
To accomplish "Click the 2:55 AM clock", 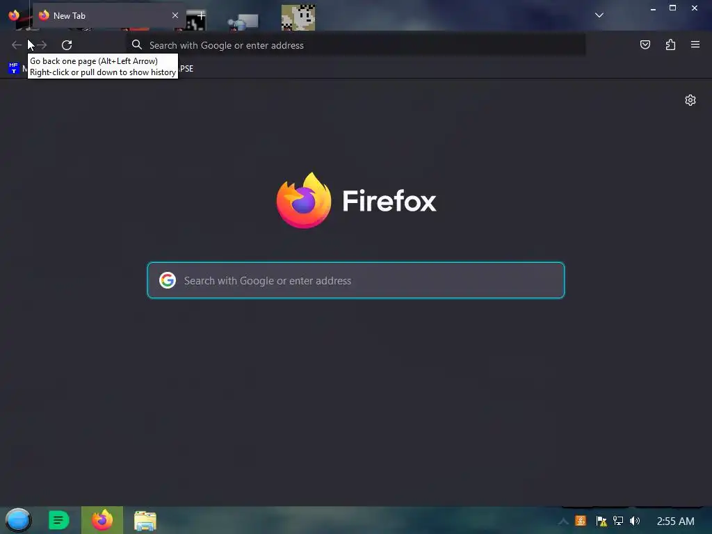I will pyautogui.click(x=675, y=521).
